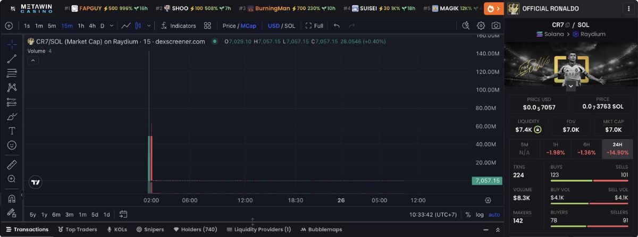638x237 pixels.
Task: Activate the zoom in tool
Action: [12, 179]
